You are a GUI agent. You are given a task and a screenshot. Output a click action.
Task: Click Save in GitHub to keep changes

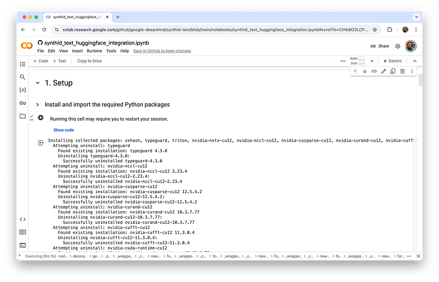[x=162, y=51]
